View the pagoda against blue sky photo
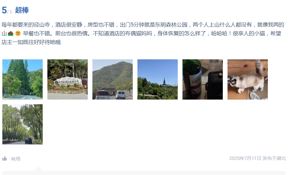The height and width of the screenshot is (175, 289). (158, 79)
